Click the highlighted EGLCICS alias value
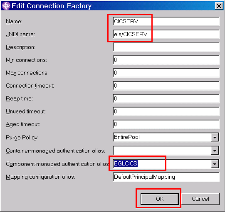Screen dimensions: 225x212 pyautogui.click(x=126, y=163)
